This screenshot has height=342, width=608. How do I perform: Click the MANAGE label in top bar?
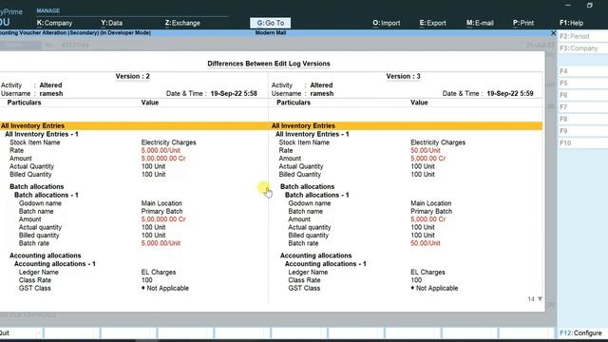pyautogui.click(x=48, y=10)
